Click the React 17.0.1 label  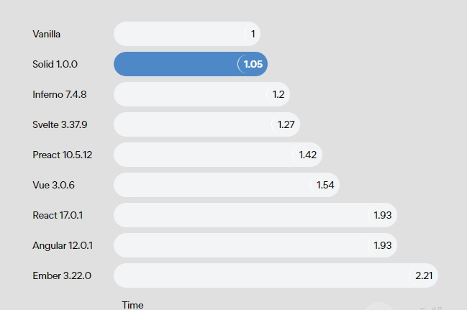coord(58,215)
